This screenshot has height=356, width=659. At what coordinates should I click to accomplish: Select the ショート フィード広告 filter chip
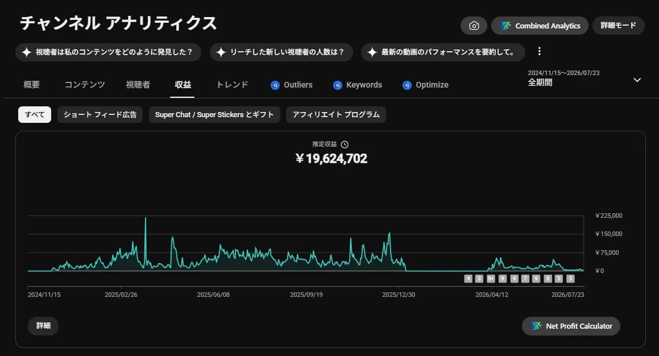(100, 114)
